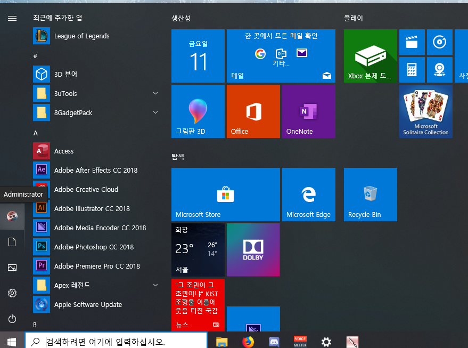
Task: Open the red 뉴스 news tile
Action: tap(198, 305)
